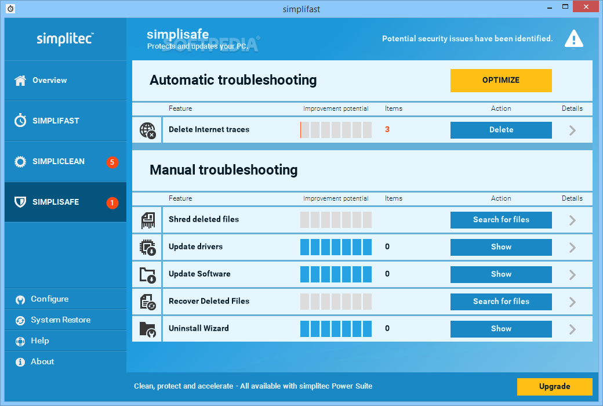Click the SIMPLICLEAN badge showing 5
The width and height of the screenshot is (603, 406).
(112, 162)
